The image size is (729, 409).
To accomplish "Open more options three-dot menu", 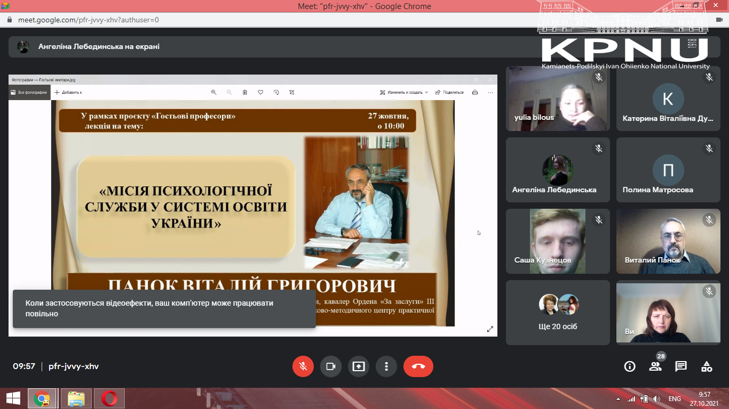I will click(386, 366).
